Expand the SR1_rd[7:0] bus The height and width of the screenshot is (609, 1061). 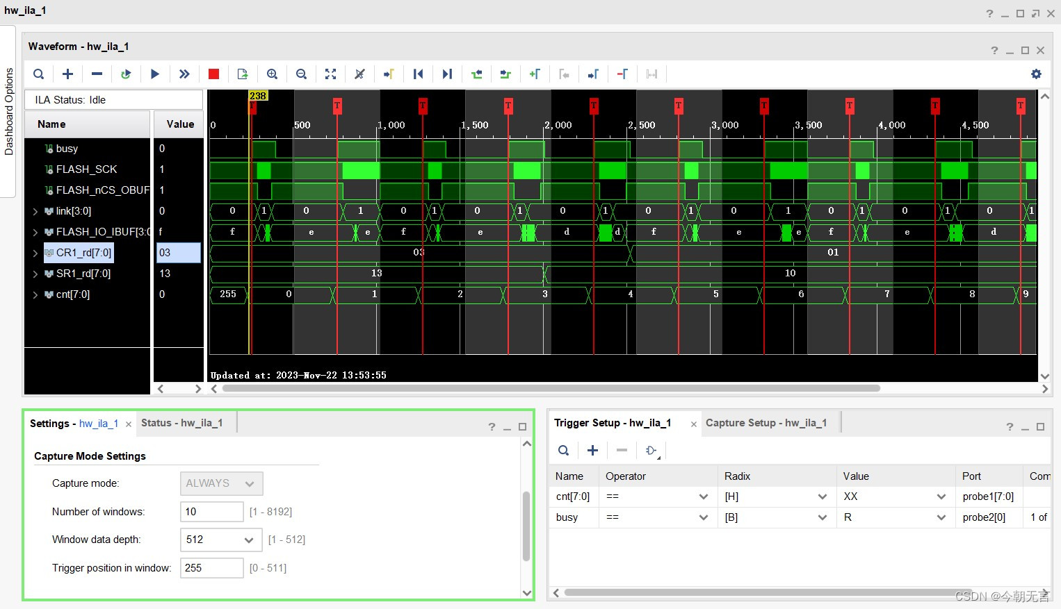pyautogui.click(x=35, y=274)
